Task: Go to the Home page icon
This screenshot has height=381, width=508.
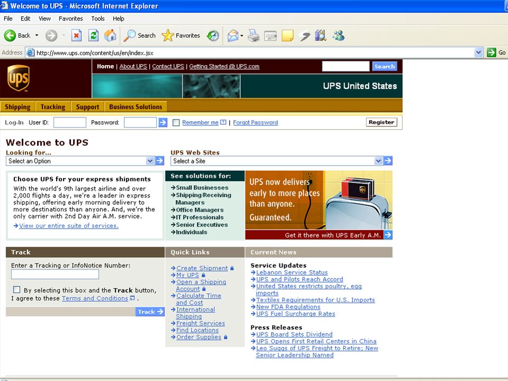Action: (110, 35)
